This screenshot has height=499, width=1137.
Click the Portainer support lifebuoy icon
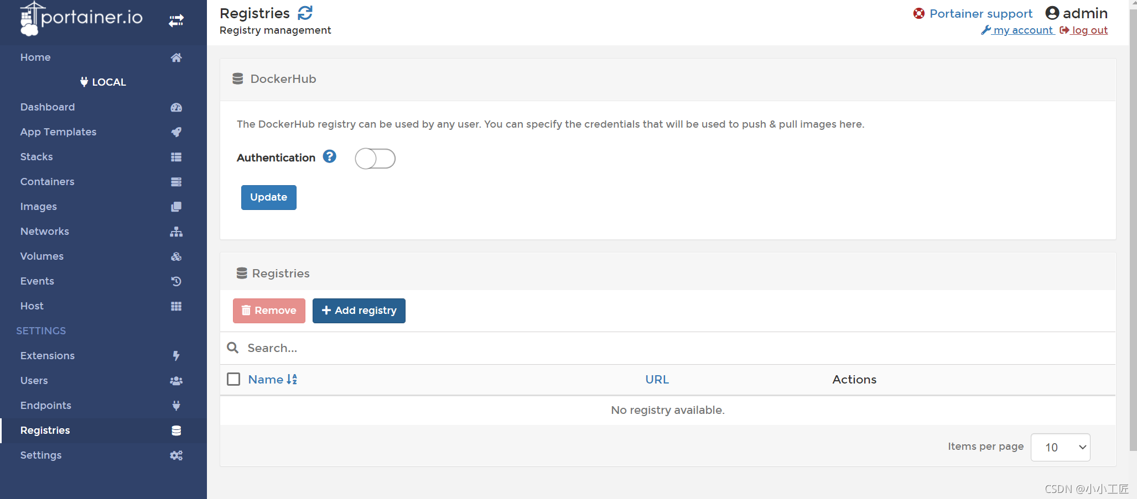918,13
